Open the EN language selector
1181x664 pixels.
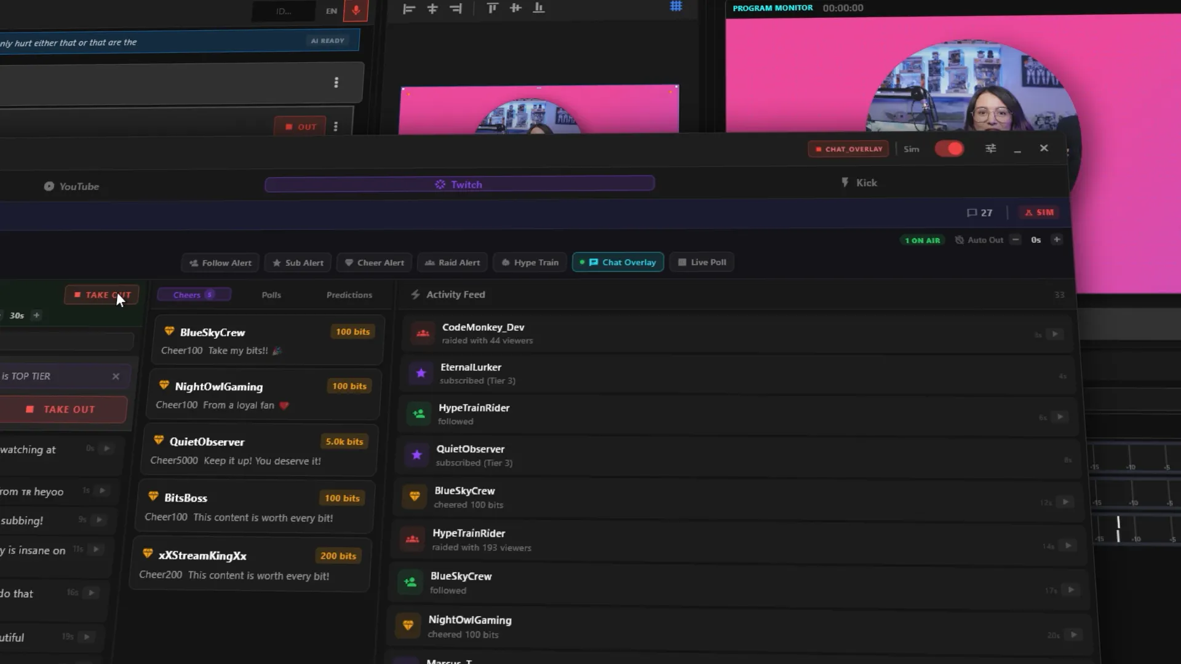(x=332, y=11)
